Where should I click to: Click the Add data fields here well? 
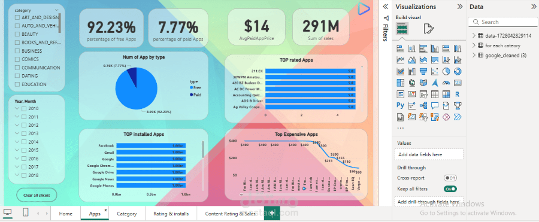pyautogui.click(x=429, y=154)
